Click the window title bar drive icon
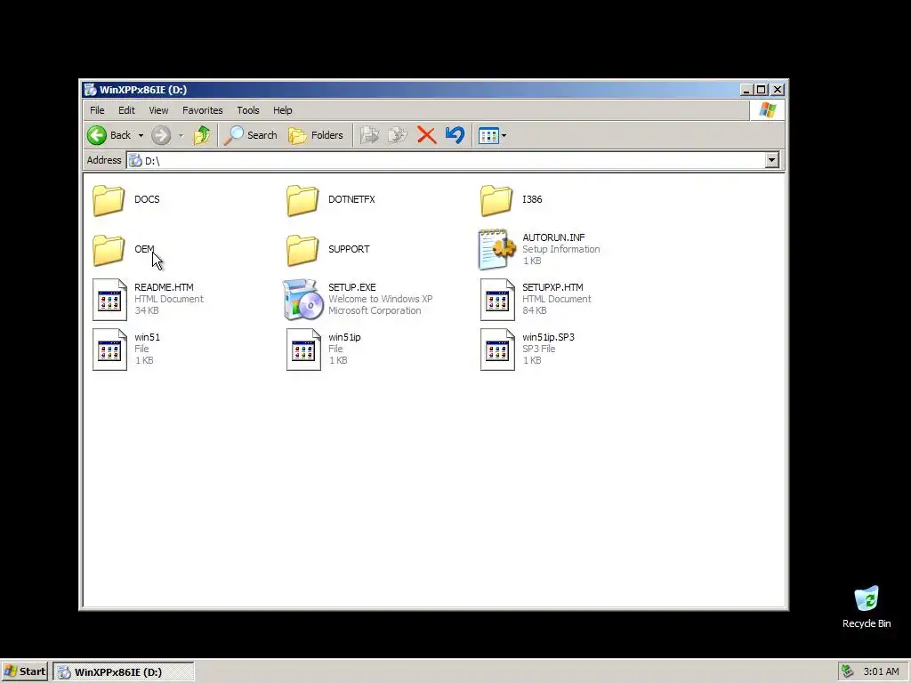The height and width of the screenshot is (683, 911). pos(90,90)
